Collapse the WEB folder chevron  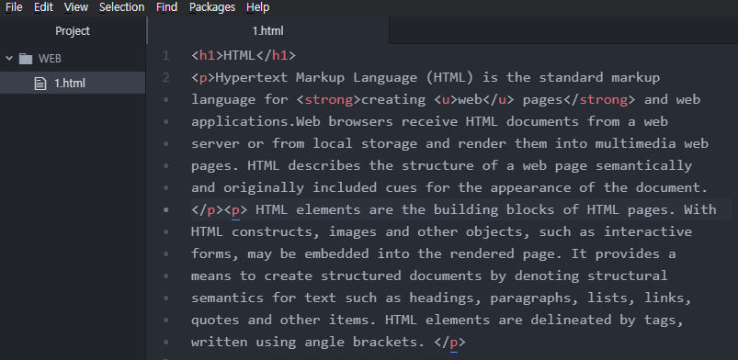[9, 59]
